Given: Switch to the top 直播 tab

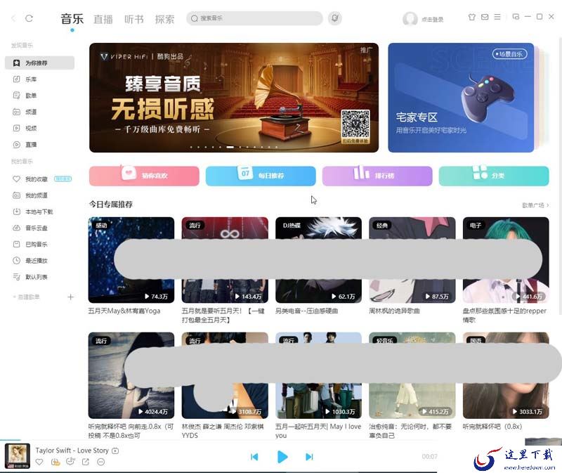Looking at the screenshot, I should (103, 19).
